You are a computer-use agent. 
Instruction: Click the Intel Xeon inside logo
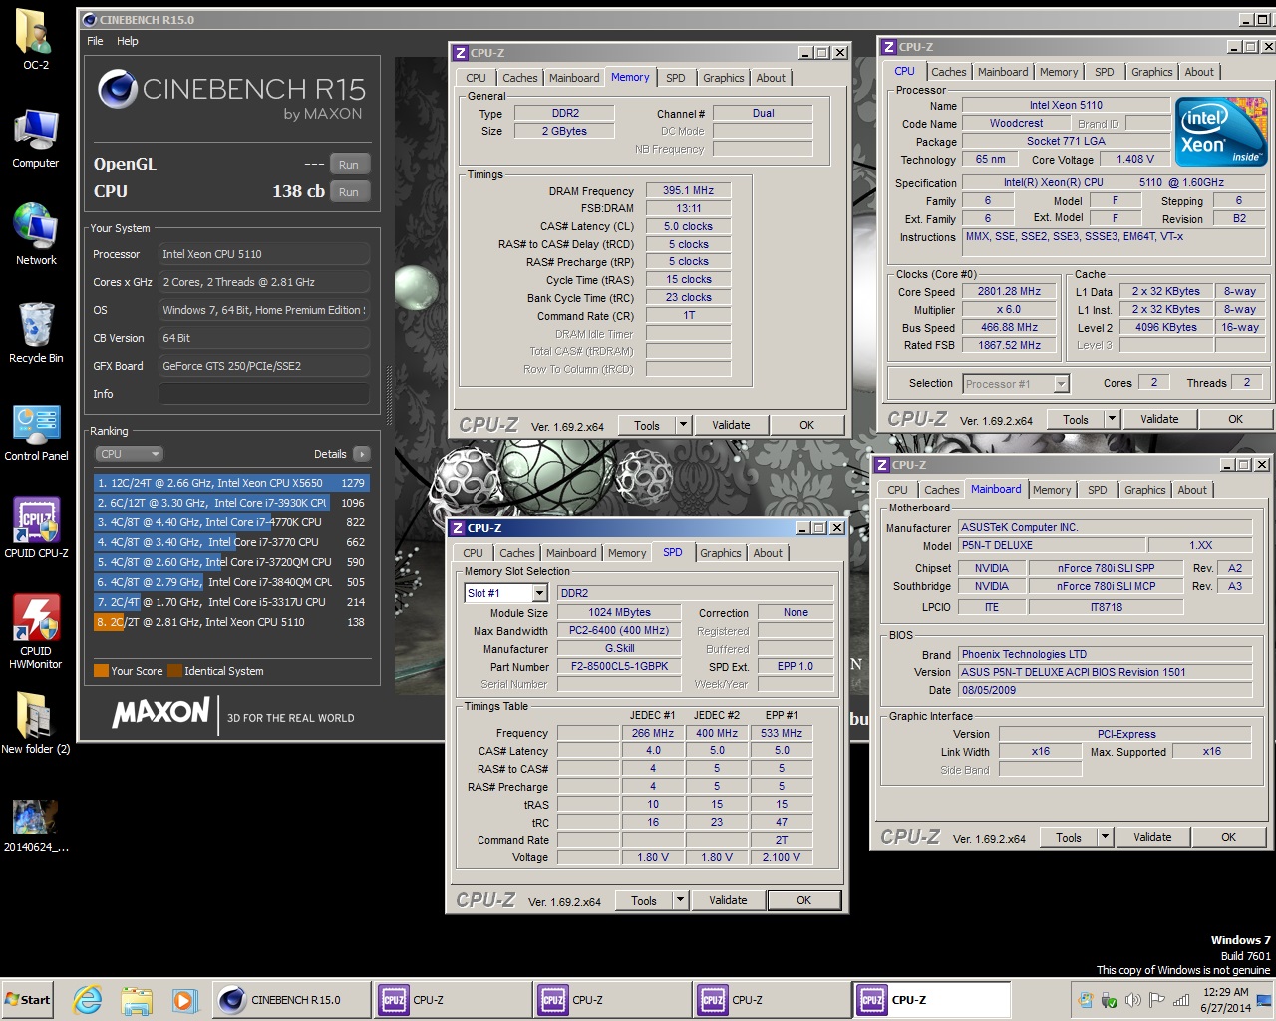pyautogui.click(x=1221, y=132)
